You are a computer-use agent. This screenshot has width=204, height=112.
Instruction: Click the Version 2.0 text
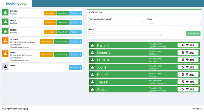pyautogui.click(x=197, y=109)
